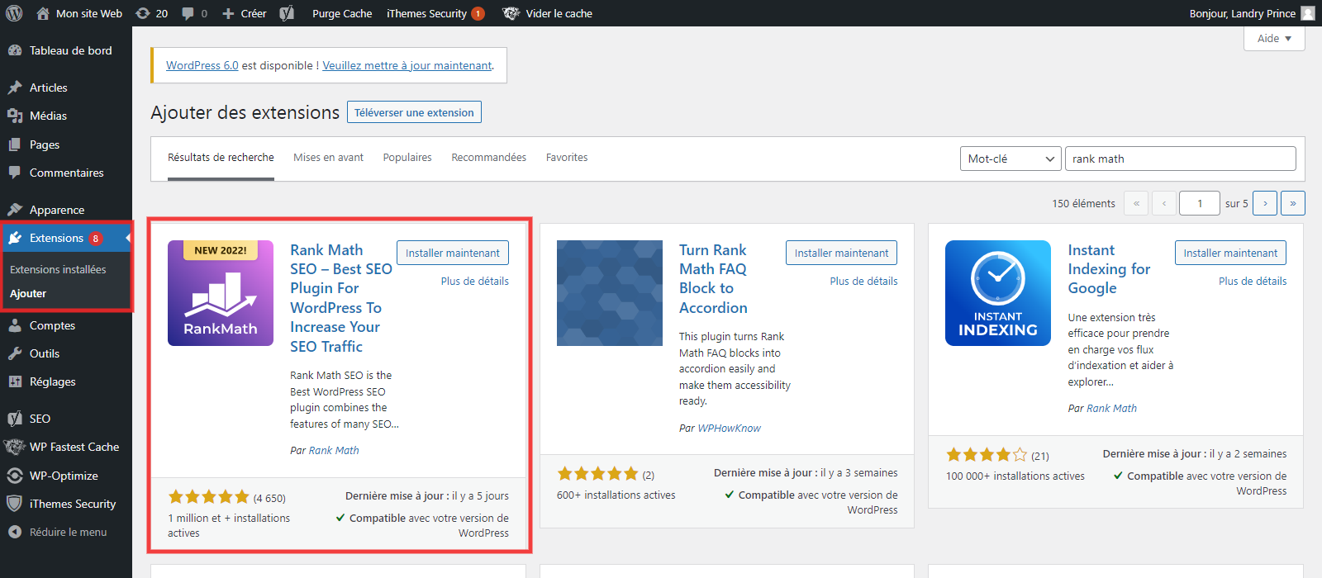Screen dimensions: 1322x578
Task: Open the Créer new content menu
Action: click(245, 13)
